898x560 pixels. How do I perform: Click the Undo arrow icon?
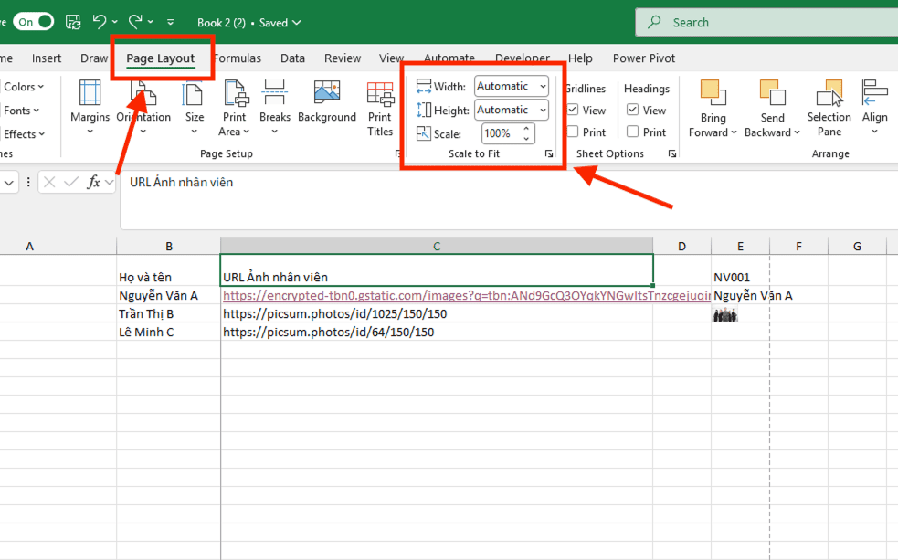click(x=100, y=22)
